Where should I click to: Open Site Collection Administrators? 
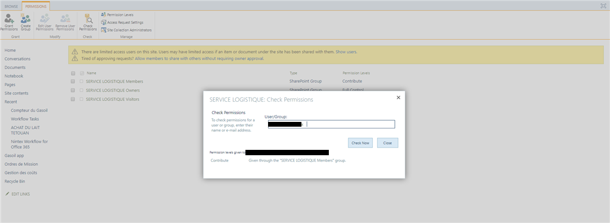126,30
